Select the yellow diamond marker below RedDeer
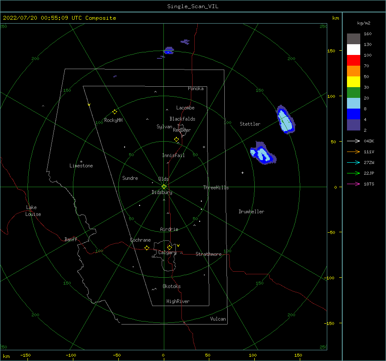The image size is (386, 361). click(176, 140)
